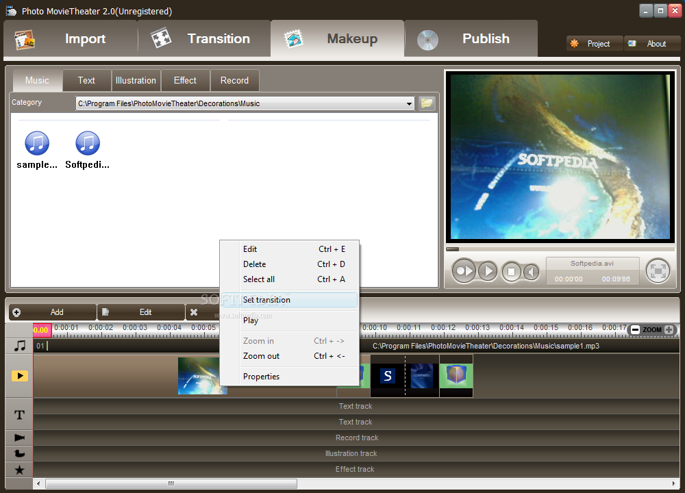
Task: Click the Transition film icon
Action: [x=161, y=38]
